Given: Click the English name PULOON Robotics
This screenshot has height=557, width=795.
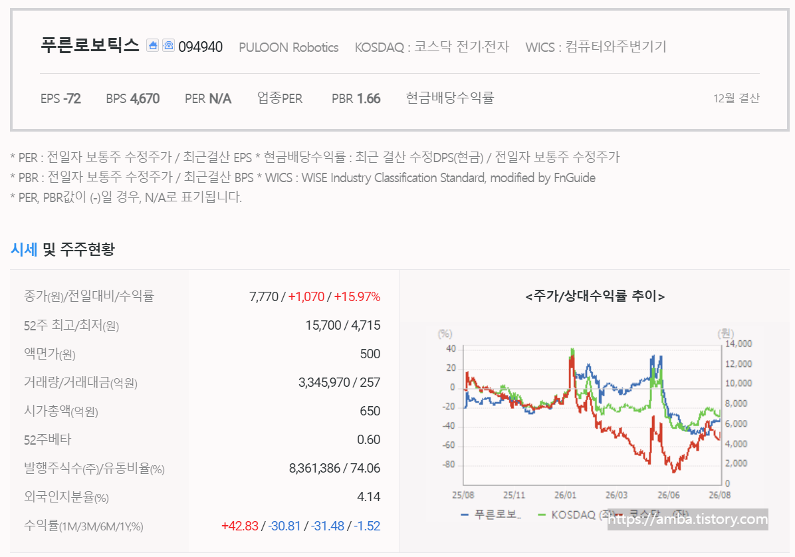Looking at the screenshot, I should coord(288,47).
